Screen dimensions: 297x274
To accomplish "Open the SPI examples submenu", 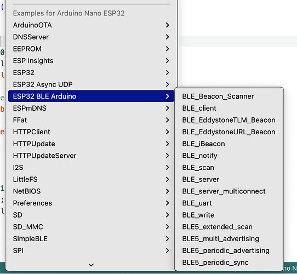I will [91, 250].
